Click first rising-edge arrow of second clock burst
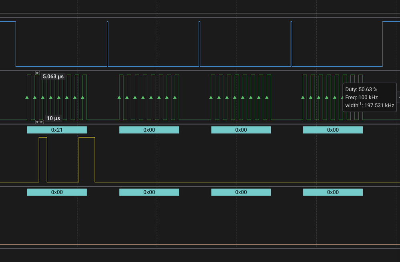The height and width of the screenshot is (262, 400). pyautogui.click(x=119, y=97)
